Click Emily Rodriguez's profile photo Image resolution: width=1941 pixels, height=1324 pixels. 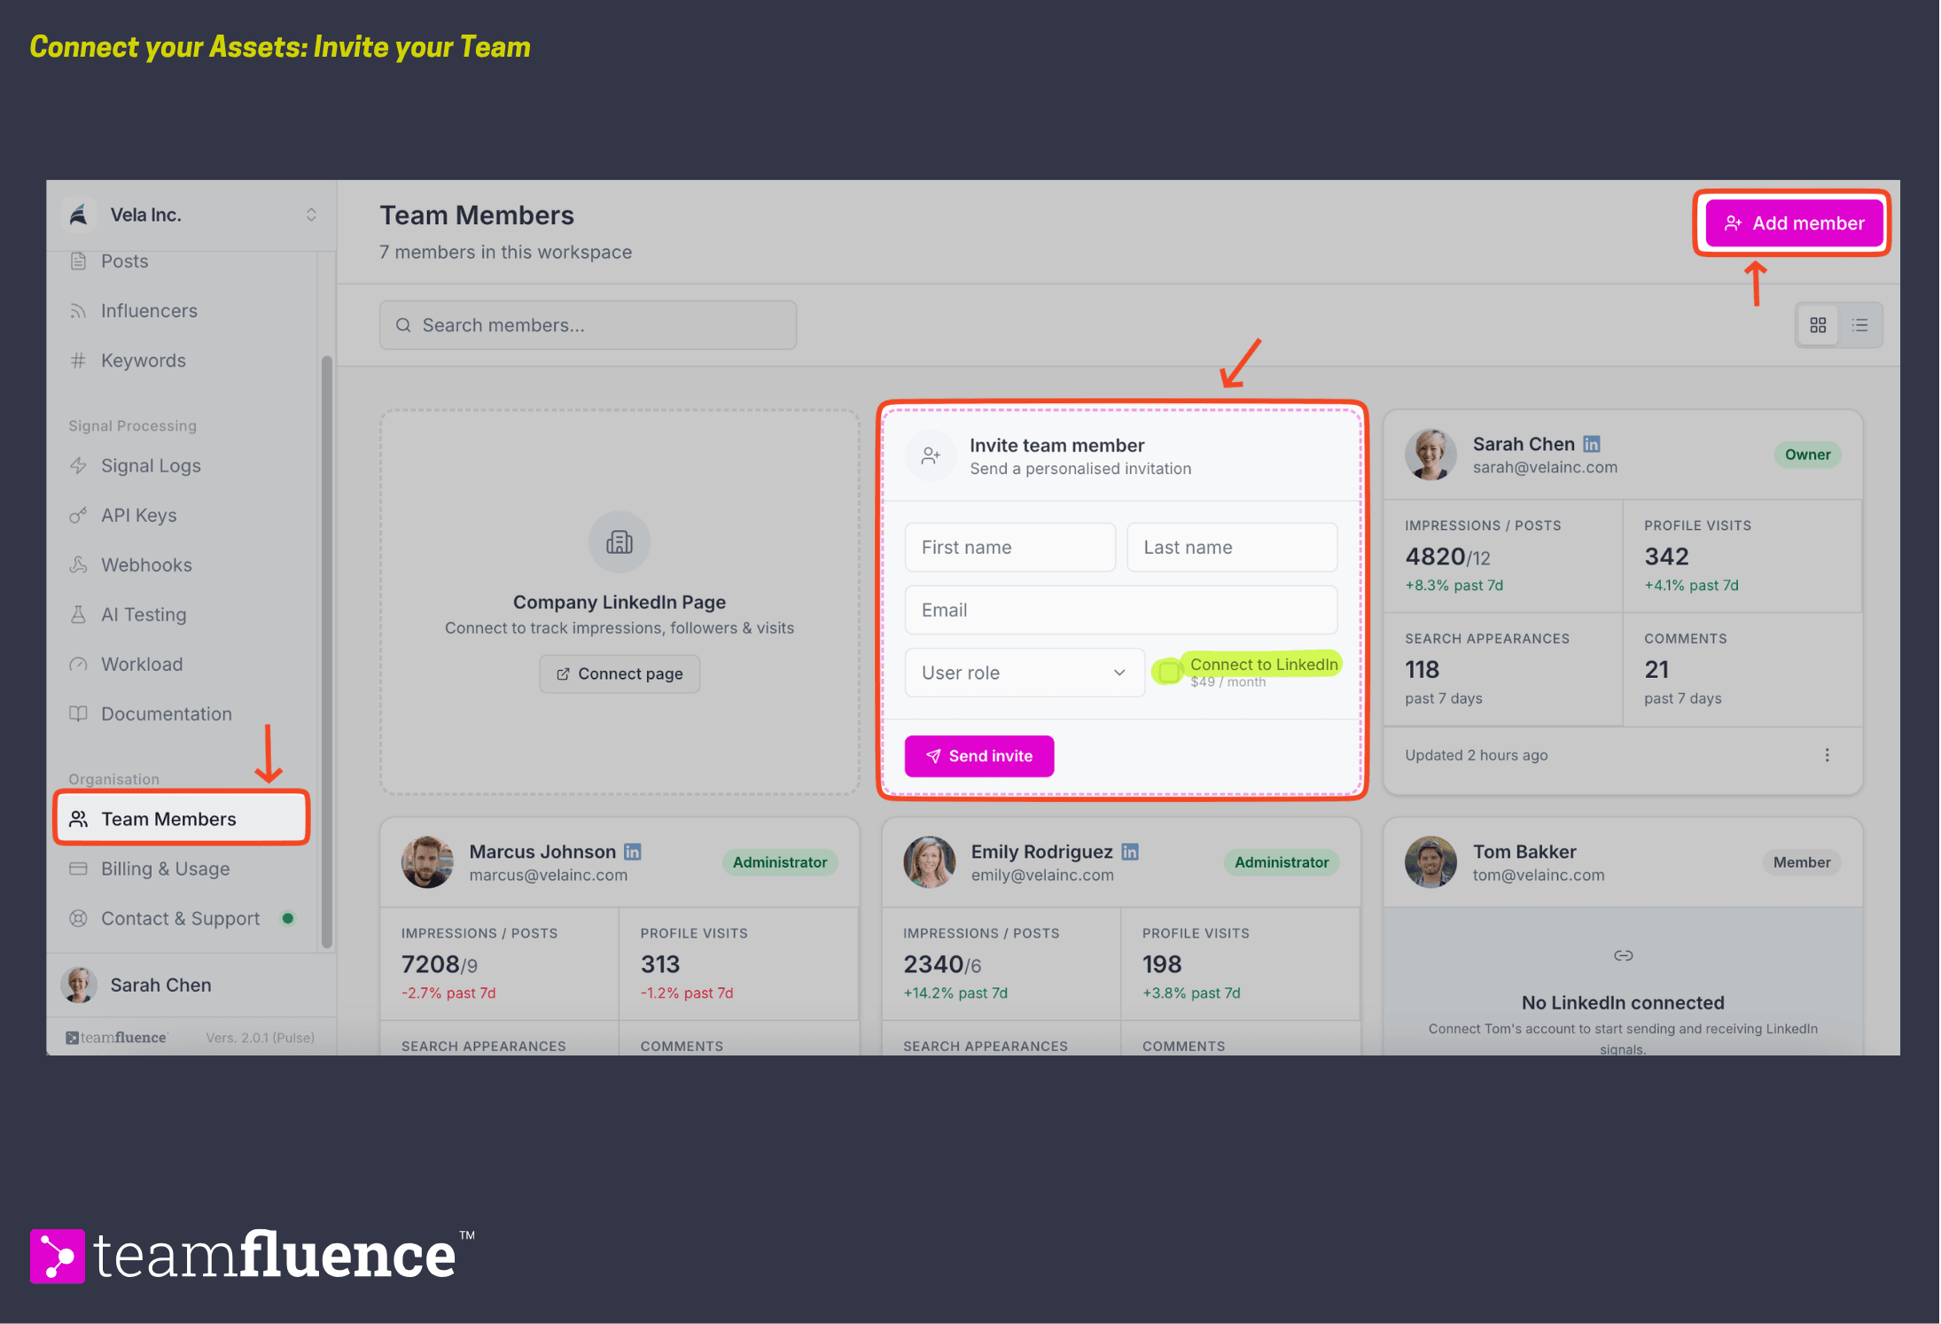930,862
